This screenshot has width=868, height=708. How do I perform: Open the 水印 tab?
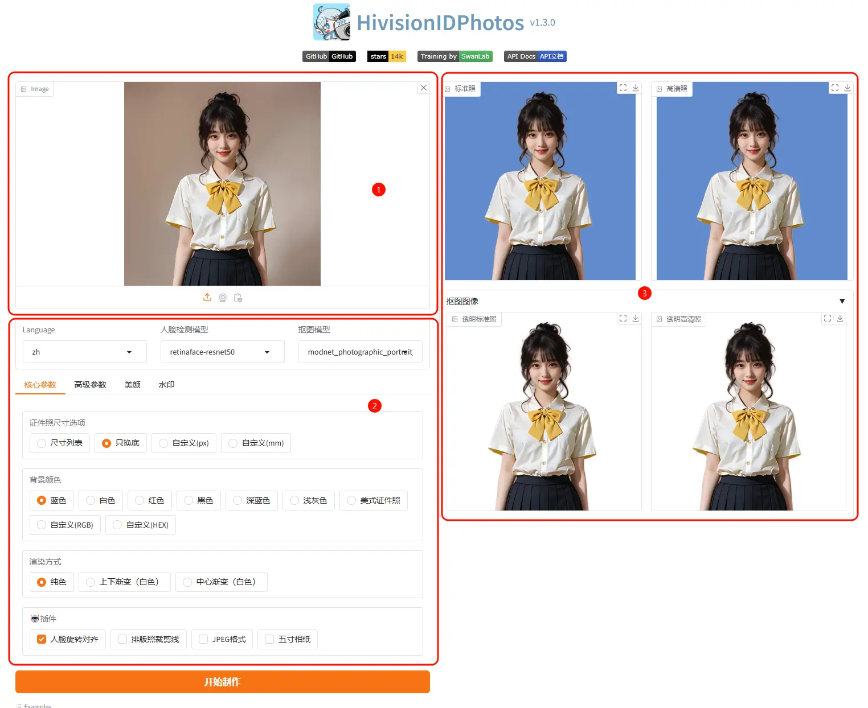click(165, 384)
